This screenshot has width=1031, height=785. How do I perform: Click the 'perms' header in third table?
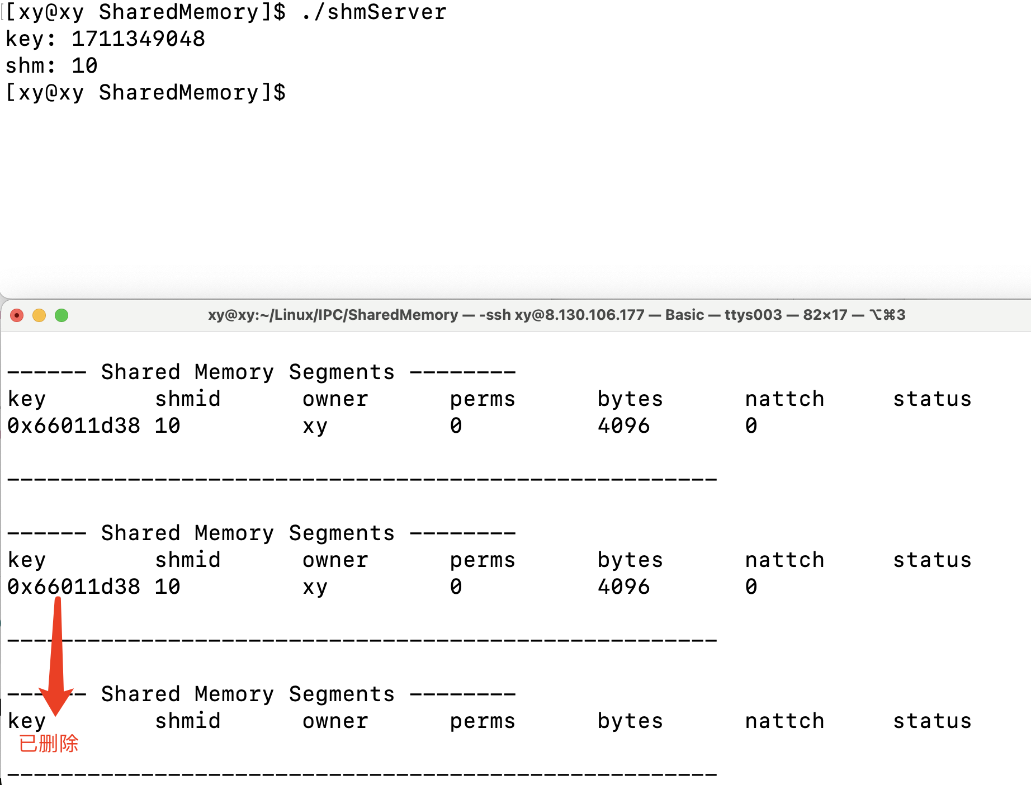483,721
